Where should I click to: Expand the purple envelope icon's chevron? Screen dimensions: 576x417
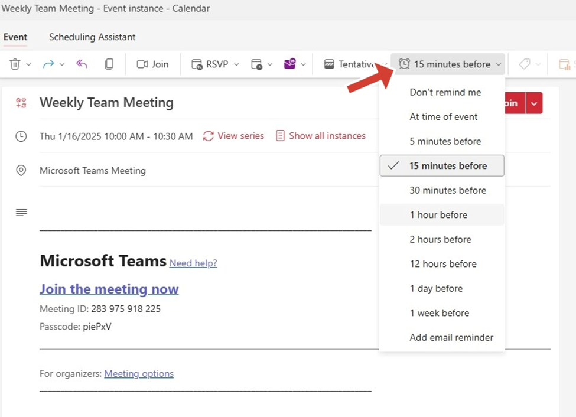pyautogui.click(x=303, y=64)
